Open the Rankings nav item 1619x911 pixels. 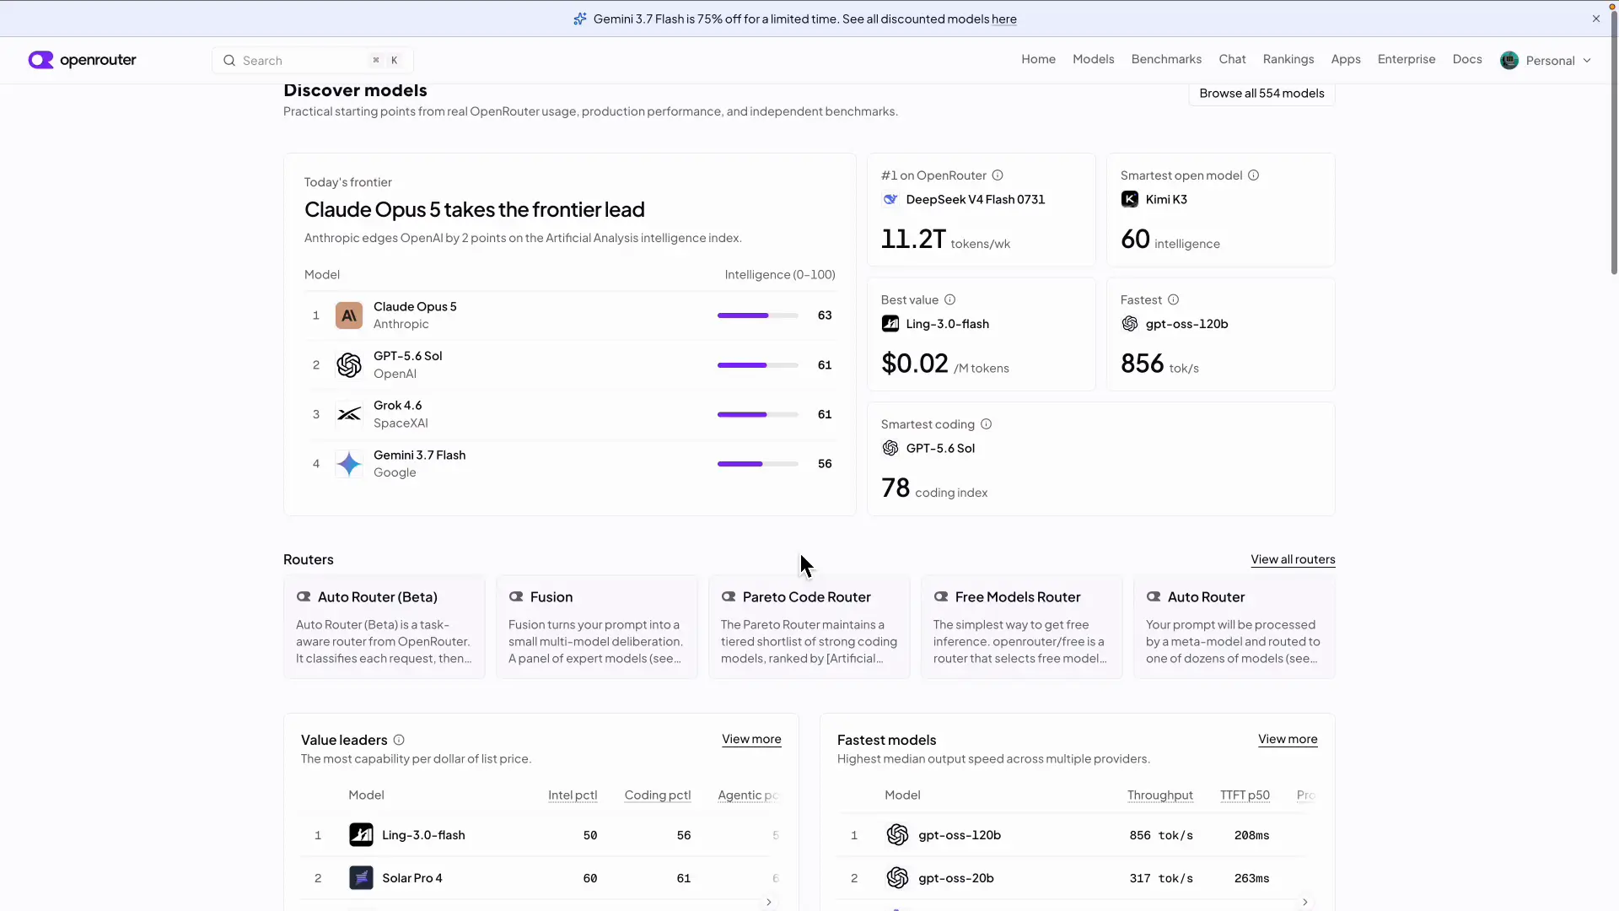(x=1288, y=59)
